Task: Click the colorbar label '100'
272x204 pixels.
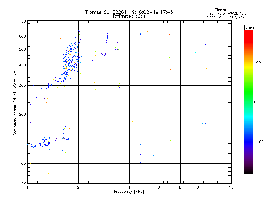Action: pyautogui.click(x=257, y=63)
